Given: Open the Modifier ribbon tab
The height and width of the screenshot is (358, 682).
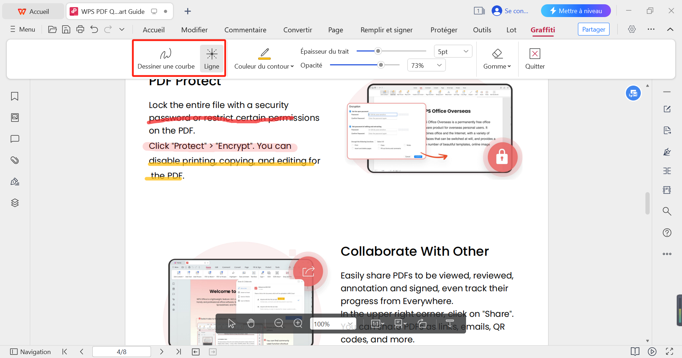Looking at the screenshot, I should tap(194, 30).
